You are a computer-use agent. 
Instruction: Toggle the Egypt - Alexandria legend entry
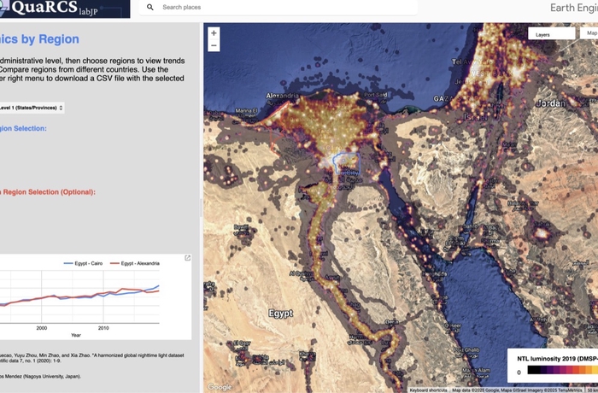[x=137, y=263]
